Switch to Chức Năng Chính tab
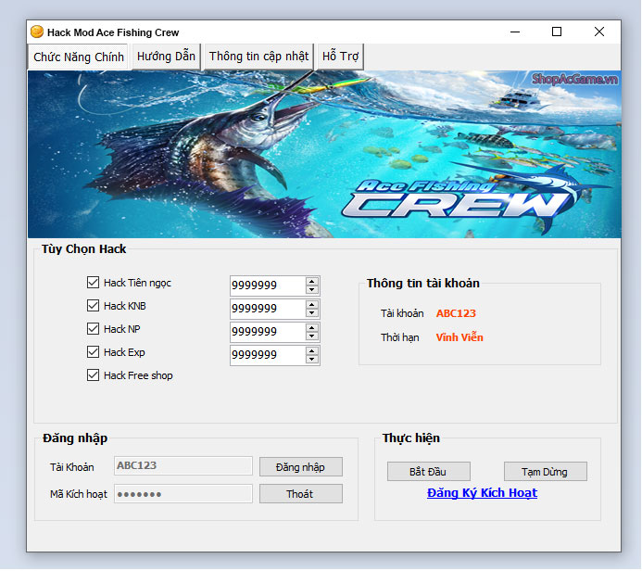Screen dimensions: 642x571 pyautogui.click(x=79, y=57)
